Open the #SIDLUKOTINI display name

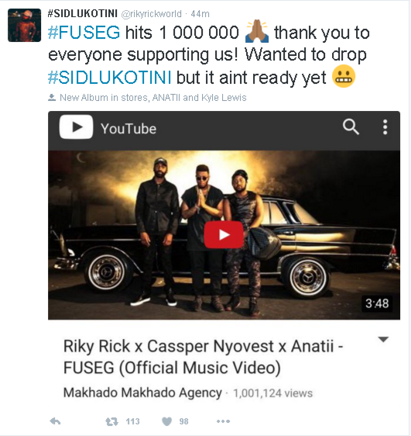pyautogui.click(x=83, y=13)
